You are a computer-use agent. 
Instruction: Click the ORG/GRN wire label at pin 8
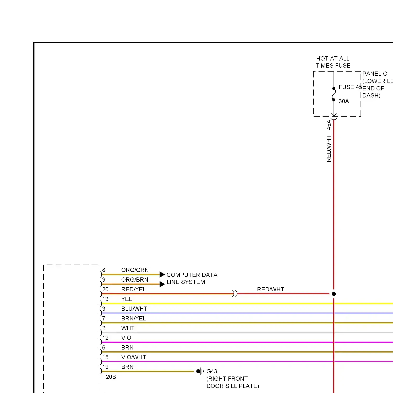135,270
